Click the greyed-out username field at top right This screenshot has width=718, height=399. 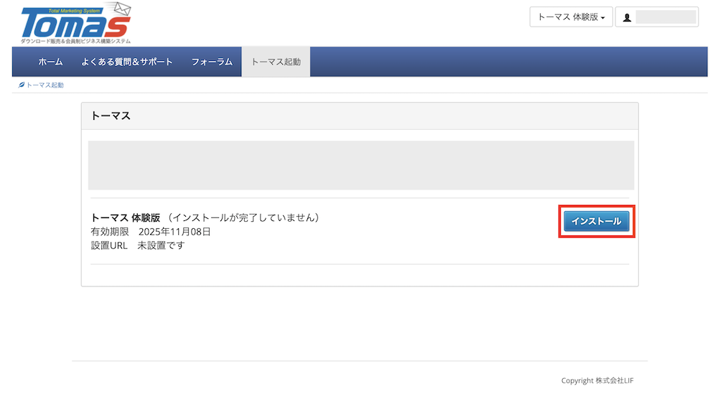(666, 17)
